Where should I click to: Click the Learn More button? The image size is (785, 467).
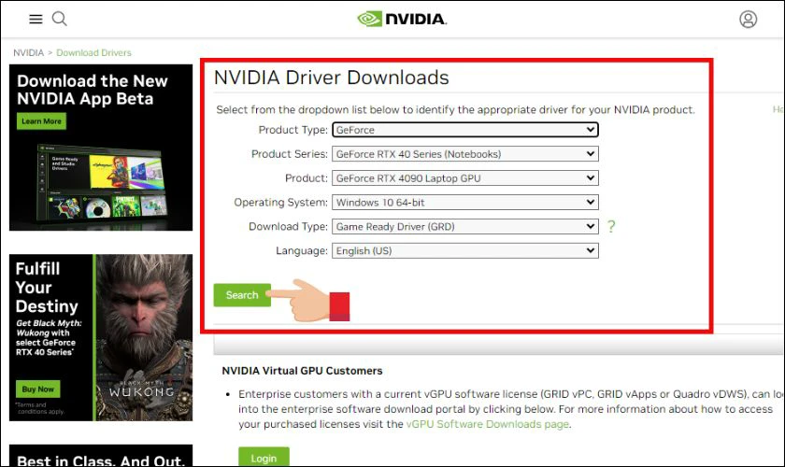(41, 121)
